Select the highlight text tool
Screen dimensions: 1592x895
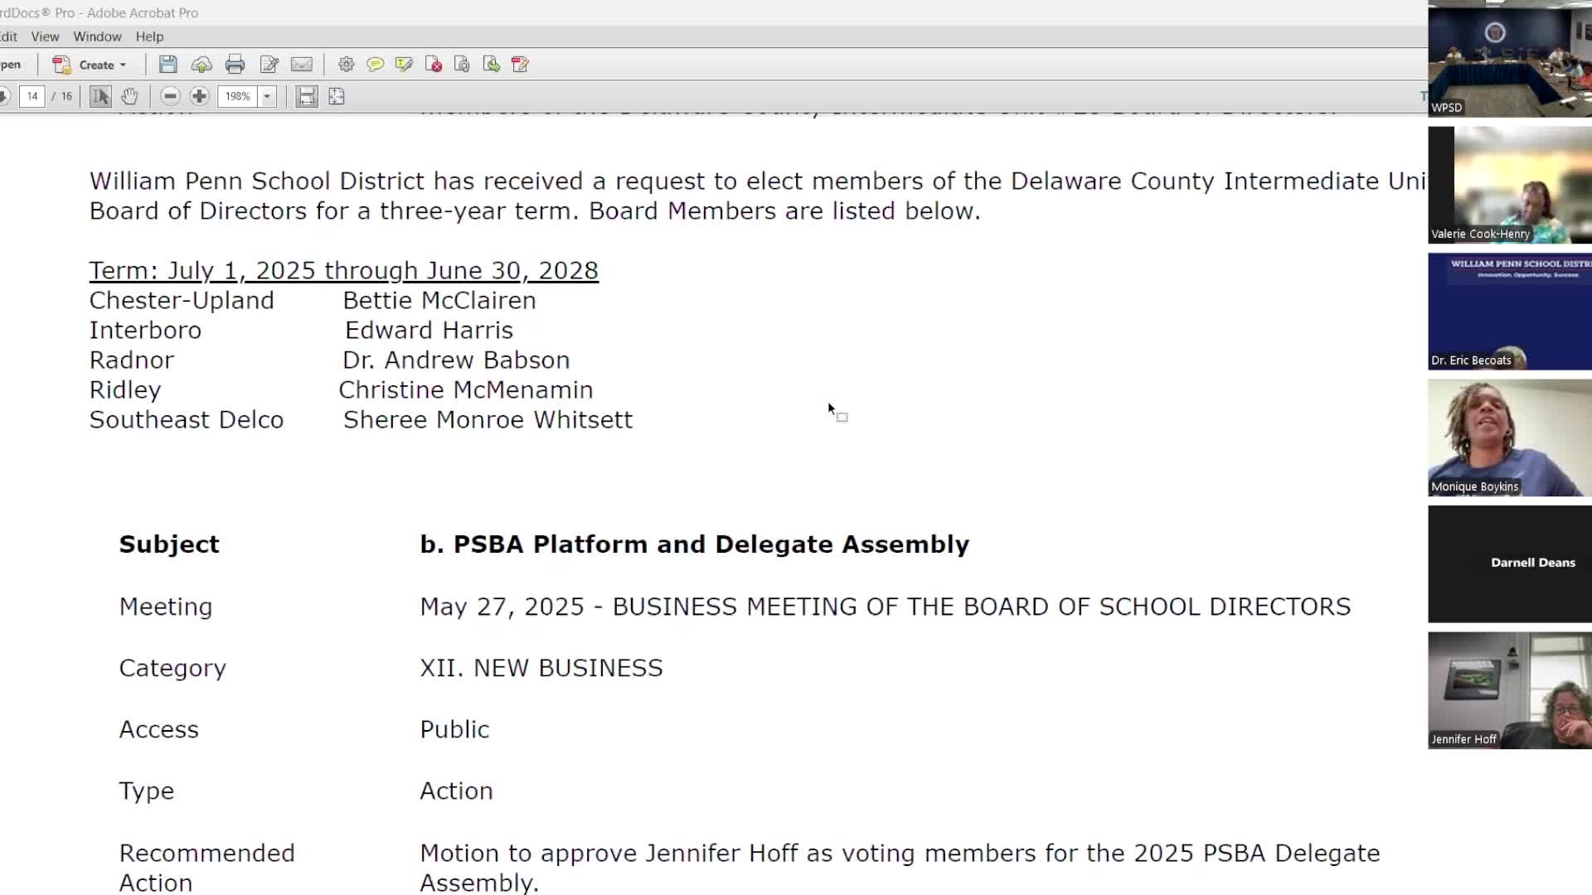404,65
